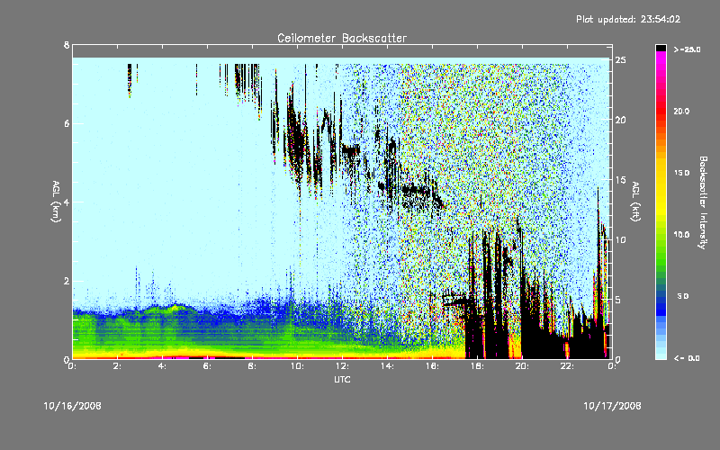Screen dimensions: 720x450
Task: Click the 'Backscatter Intensity' colorbar label
Action: click(x=703, y=202)
